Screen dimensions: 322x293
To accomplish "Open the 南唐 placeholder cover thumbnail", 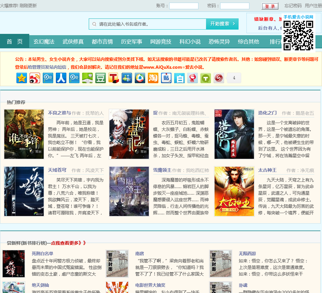I will click(x=117, y=264).
